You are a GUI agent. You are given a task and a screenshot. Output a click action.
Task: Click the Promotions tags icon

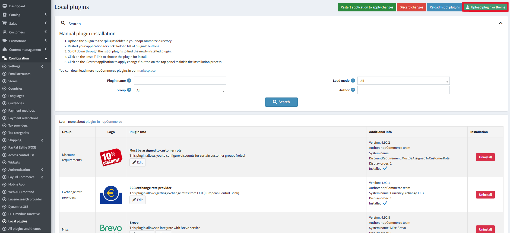5,41
